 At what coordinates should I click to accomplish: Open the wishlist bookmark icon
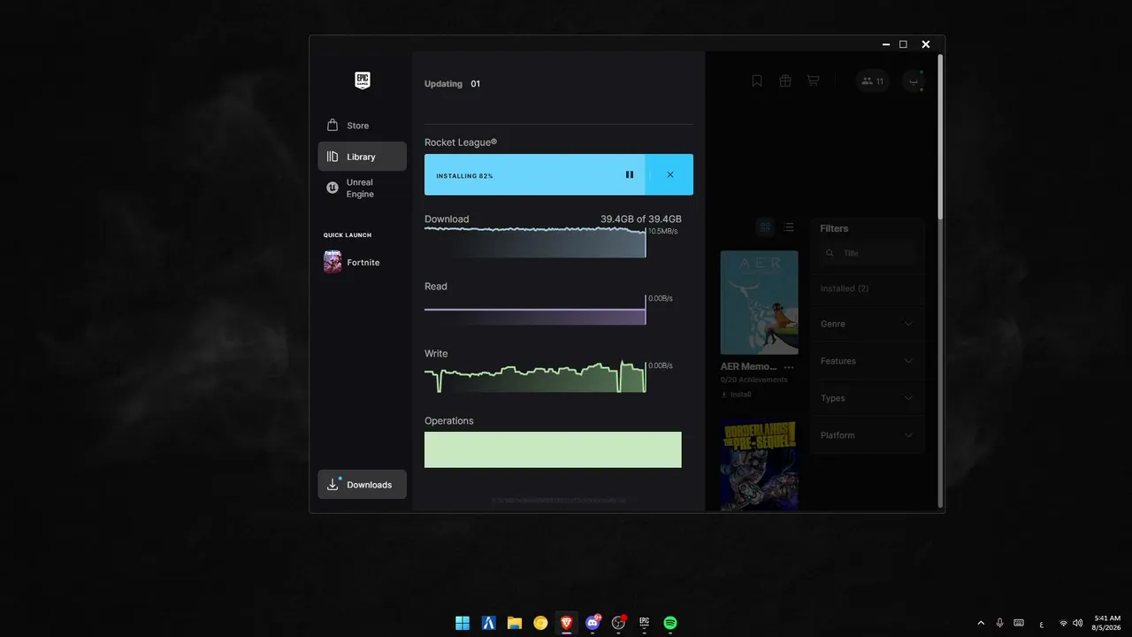click(x=757, y=81)
